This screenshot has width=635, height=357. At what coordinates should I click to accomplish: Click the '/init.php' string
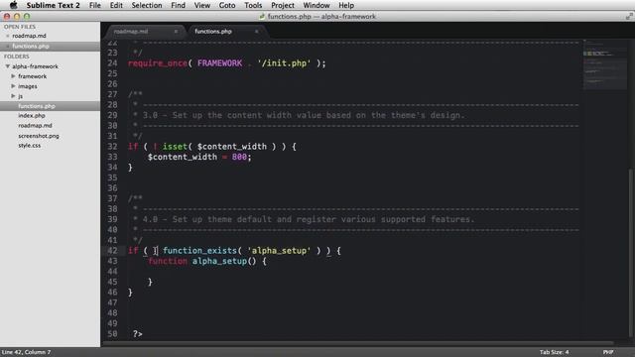pyautogui.click(x=284, y=63)
